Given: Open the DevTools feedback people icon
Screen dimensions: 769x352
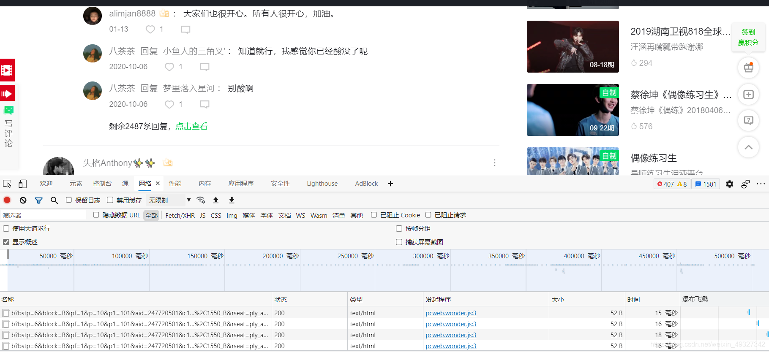Looking at the screenshot, I should click(745, 184).
